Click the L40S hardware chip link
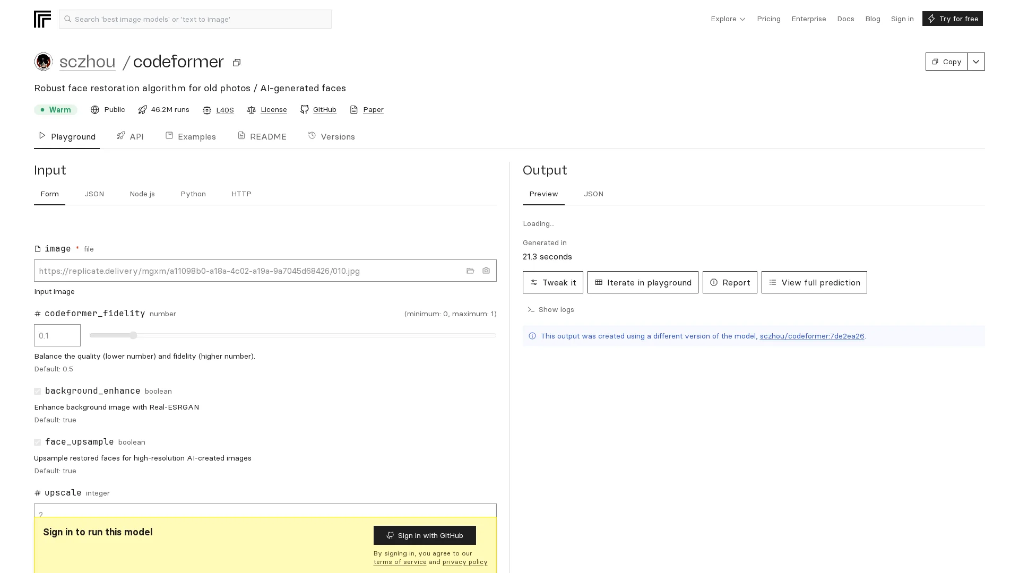Screen dimensions: 1019x573 pyautogui.click(x=224, y=110)
